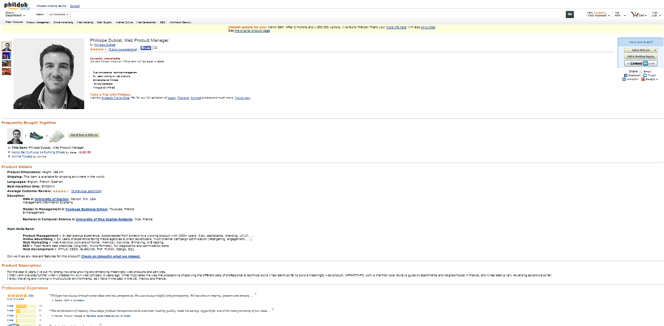Open University of Dayton link

[51, 199]
